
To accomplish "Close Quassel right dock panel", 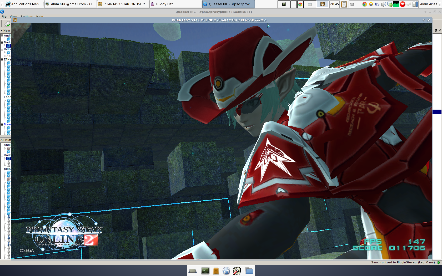I will tap(440, 30).
